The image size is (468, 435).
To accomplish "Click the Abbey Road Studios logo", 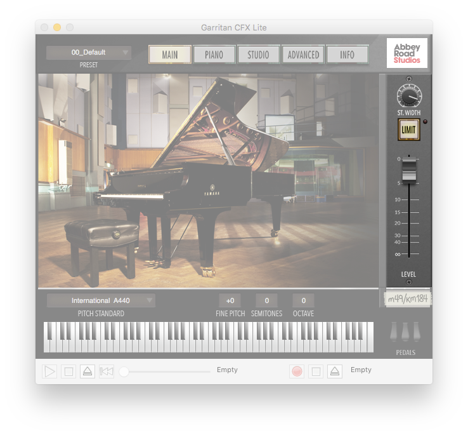I will click(x=407, y=53).
